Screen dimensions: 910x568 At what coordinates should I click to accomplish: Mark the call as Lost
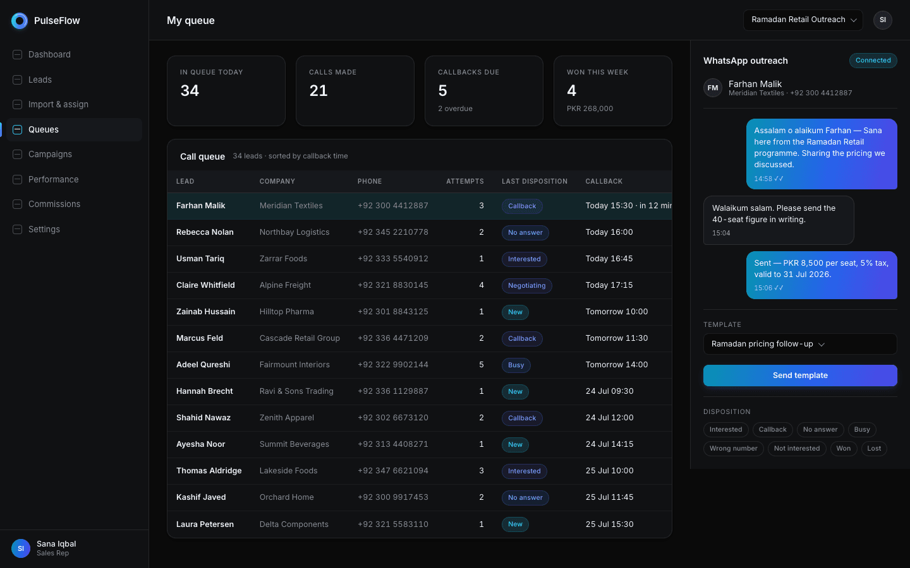click(874, 449)
